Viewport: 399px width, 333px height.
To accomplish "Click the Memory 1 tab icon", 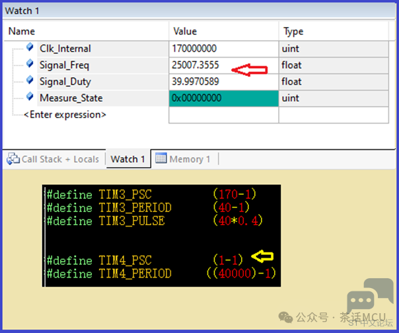I will pyautogui.click(x=161, y=158).
